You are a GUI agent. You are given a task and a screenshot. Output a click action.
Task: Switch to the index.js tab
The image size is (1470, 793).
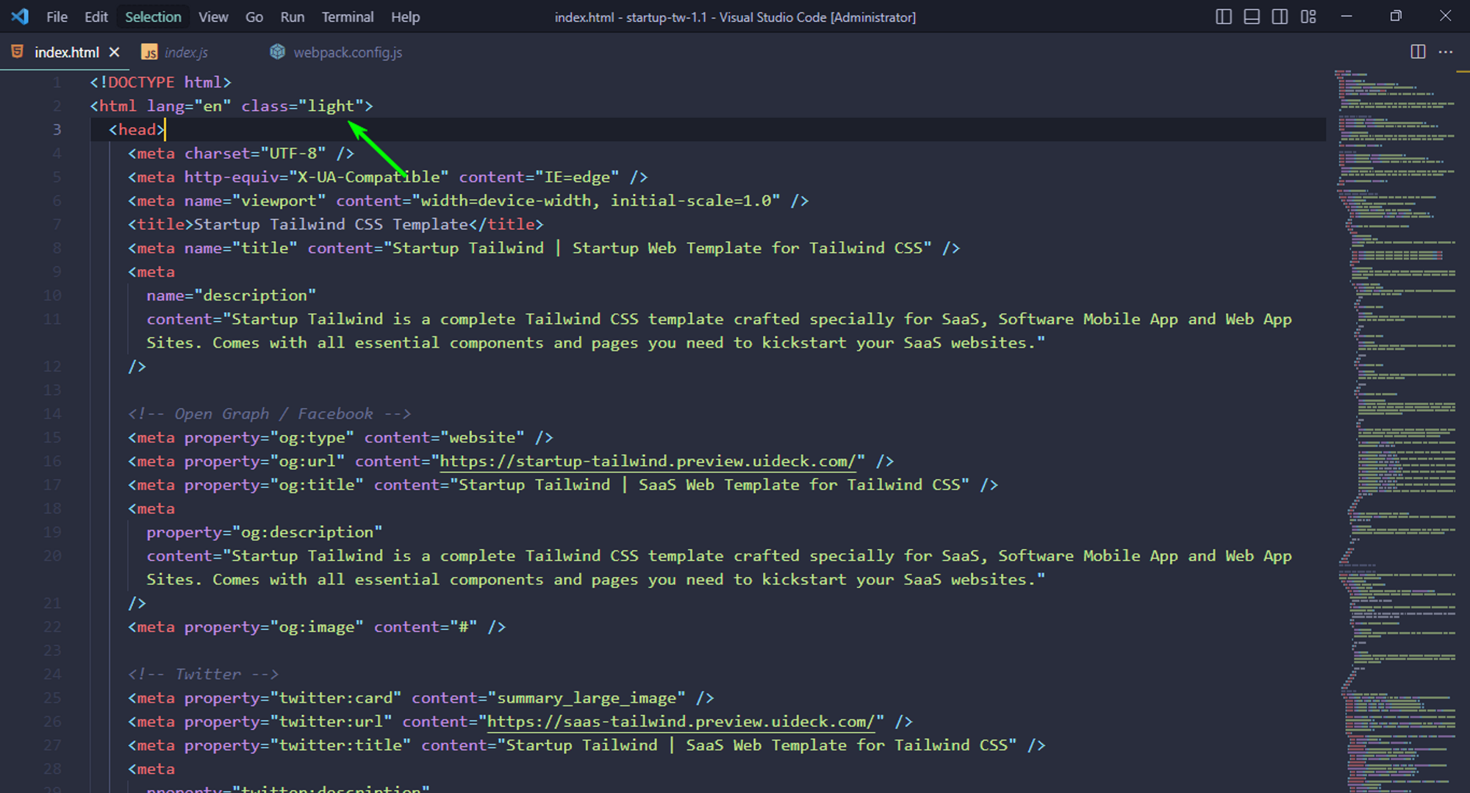coord(185,51)
